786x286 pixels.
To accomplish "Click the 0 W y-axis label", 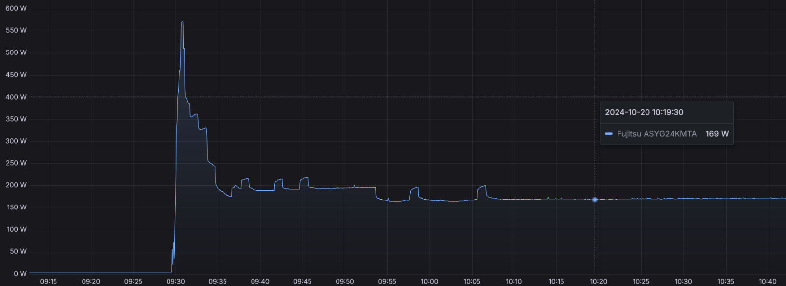I will pyautogui.click(x=20, y=273).
